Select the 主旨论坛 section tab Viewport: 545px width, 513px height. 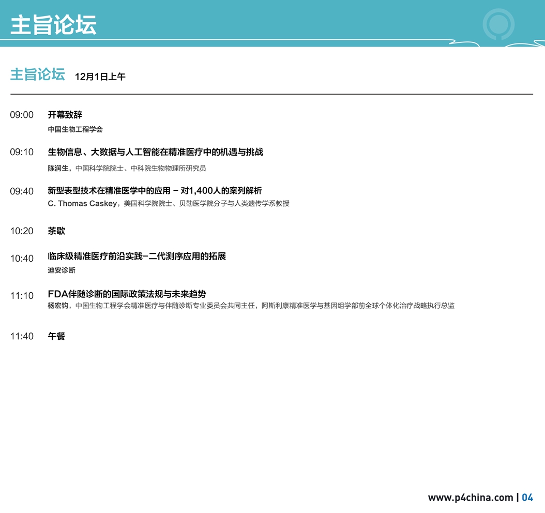[37, 74]
